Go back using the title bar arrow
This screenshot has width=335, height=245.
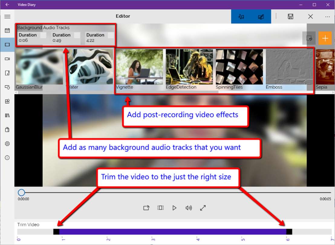click(x=7, y=5)
